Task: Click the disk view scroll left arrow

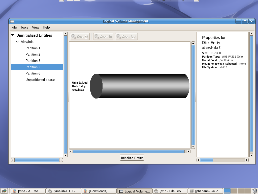Action: pos(71,151)
